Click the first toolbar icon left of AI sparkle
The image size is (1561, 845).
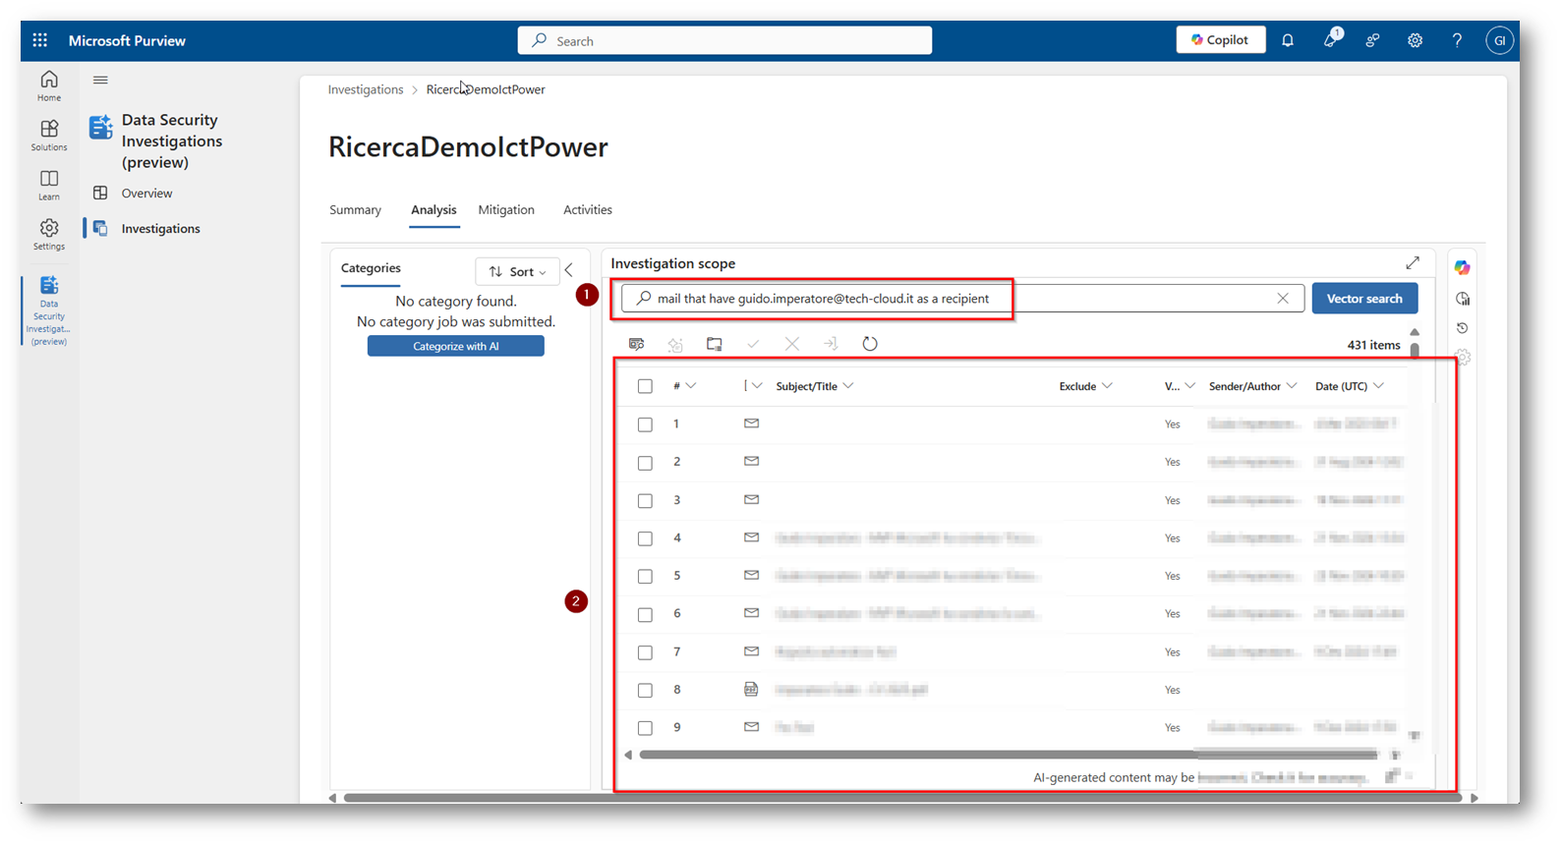point(637,344)
